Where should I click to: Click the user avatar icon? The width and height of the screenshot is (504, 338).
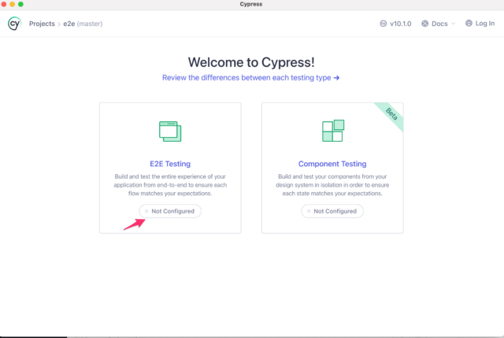pyautogui.click(x=469, y=23)
